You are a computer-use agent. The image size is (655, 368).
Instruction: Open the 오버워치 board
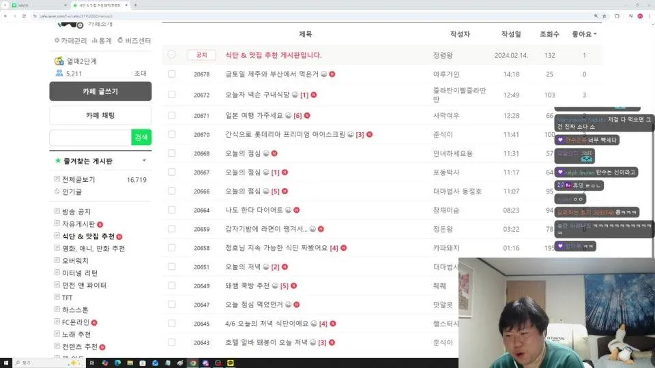tap(75, 261)
